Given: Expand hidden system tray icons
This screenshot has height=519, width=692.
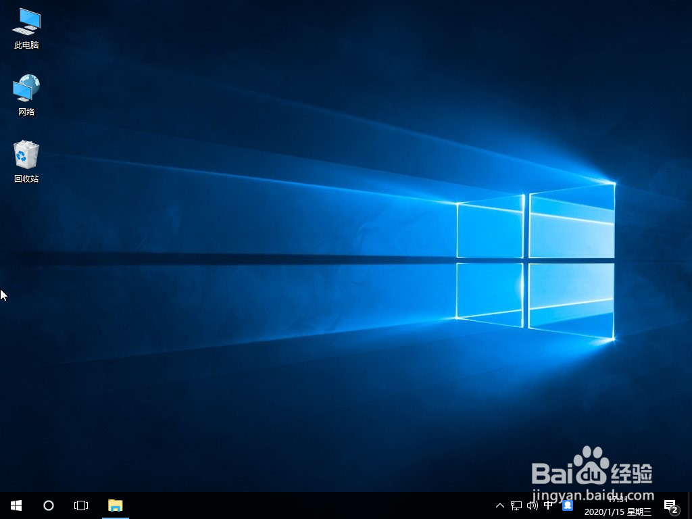Looking at the screenshot, I should [499, 505].
